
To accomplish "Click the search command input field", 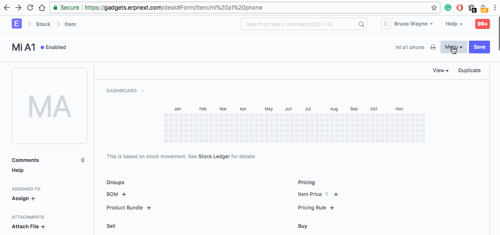I will tap(304, 24).
